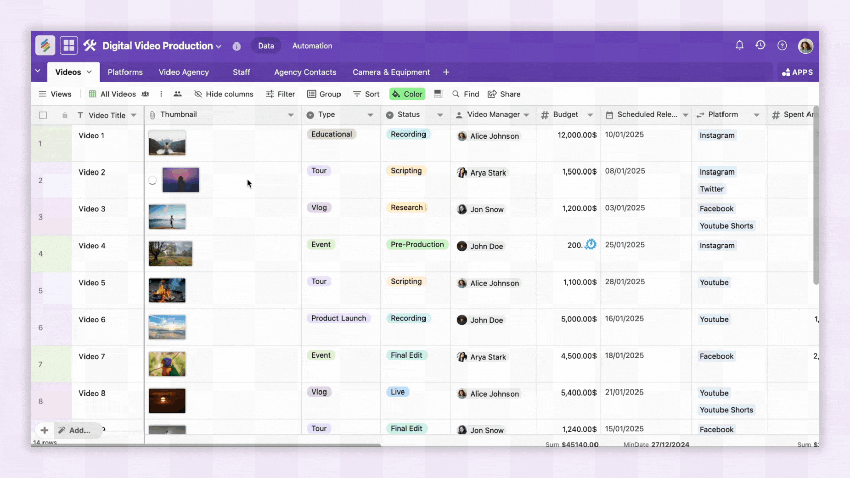Open the APPS panel

(x=797, y=72)
